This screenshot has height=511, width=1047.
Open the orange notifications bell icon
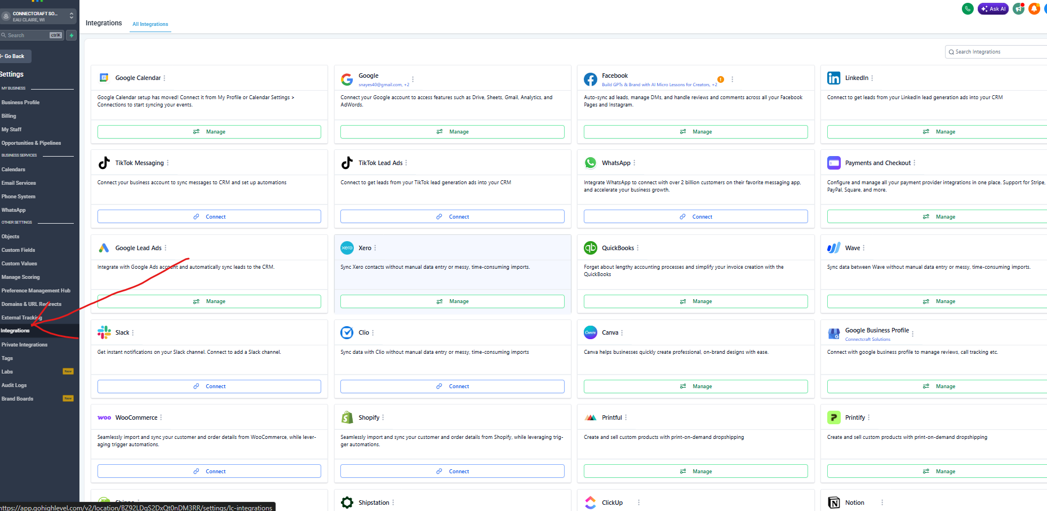(x=1034, y=8)
